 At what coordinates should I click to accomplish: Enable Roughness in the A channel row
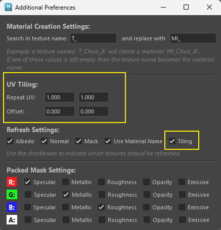tap(102, 220)
